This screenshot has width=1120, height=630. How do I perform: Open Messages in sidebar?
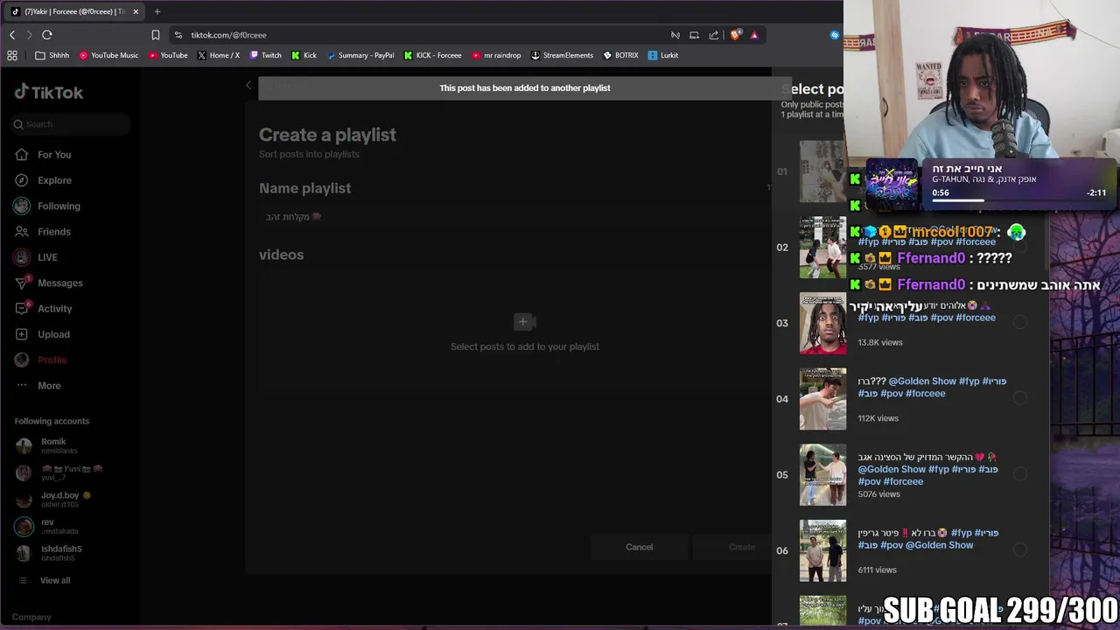point(59,283)
